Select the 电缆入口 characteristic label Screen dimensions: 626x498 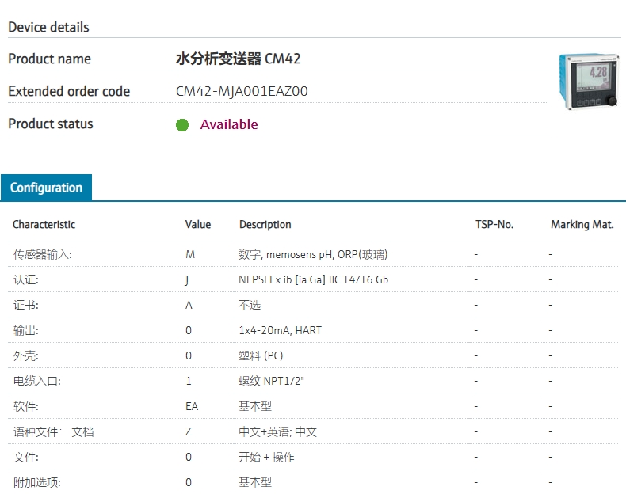[37, 381]
